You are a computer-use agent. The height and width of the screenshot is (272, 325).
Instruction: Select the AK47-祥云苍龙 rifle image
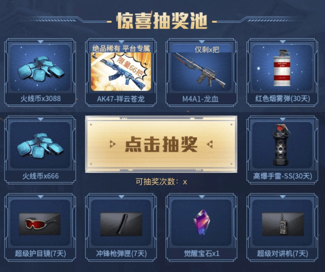tap(121, 72)
